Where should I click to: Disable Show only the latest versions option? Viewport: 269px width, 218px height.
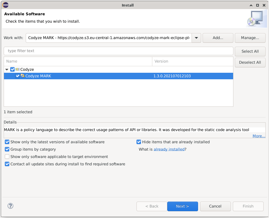(x=7, y=142)
